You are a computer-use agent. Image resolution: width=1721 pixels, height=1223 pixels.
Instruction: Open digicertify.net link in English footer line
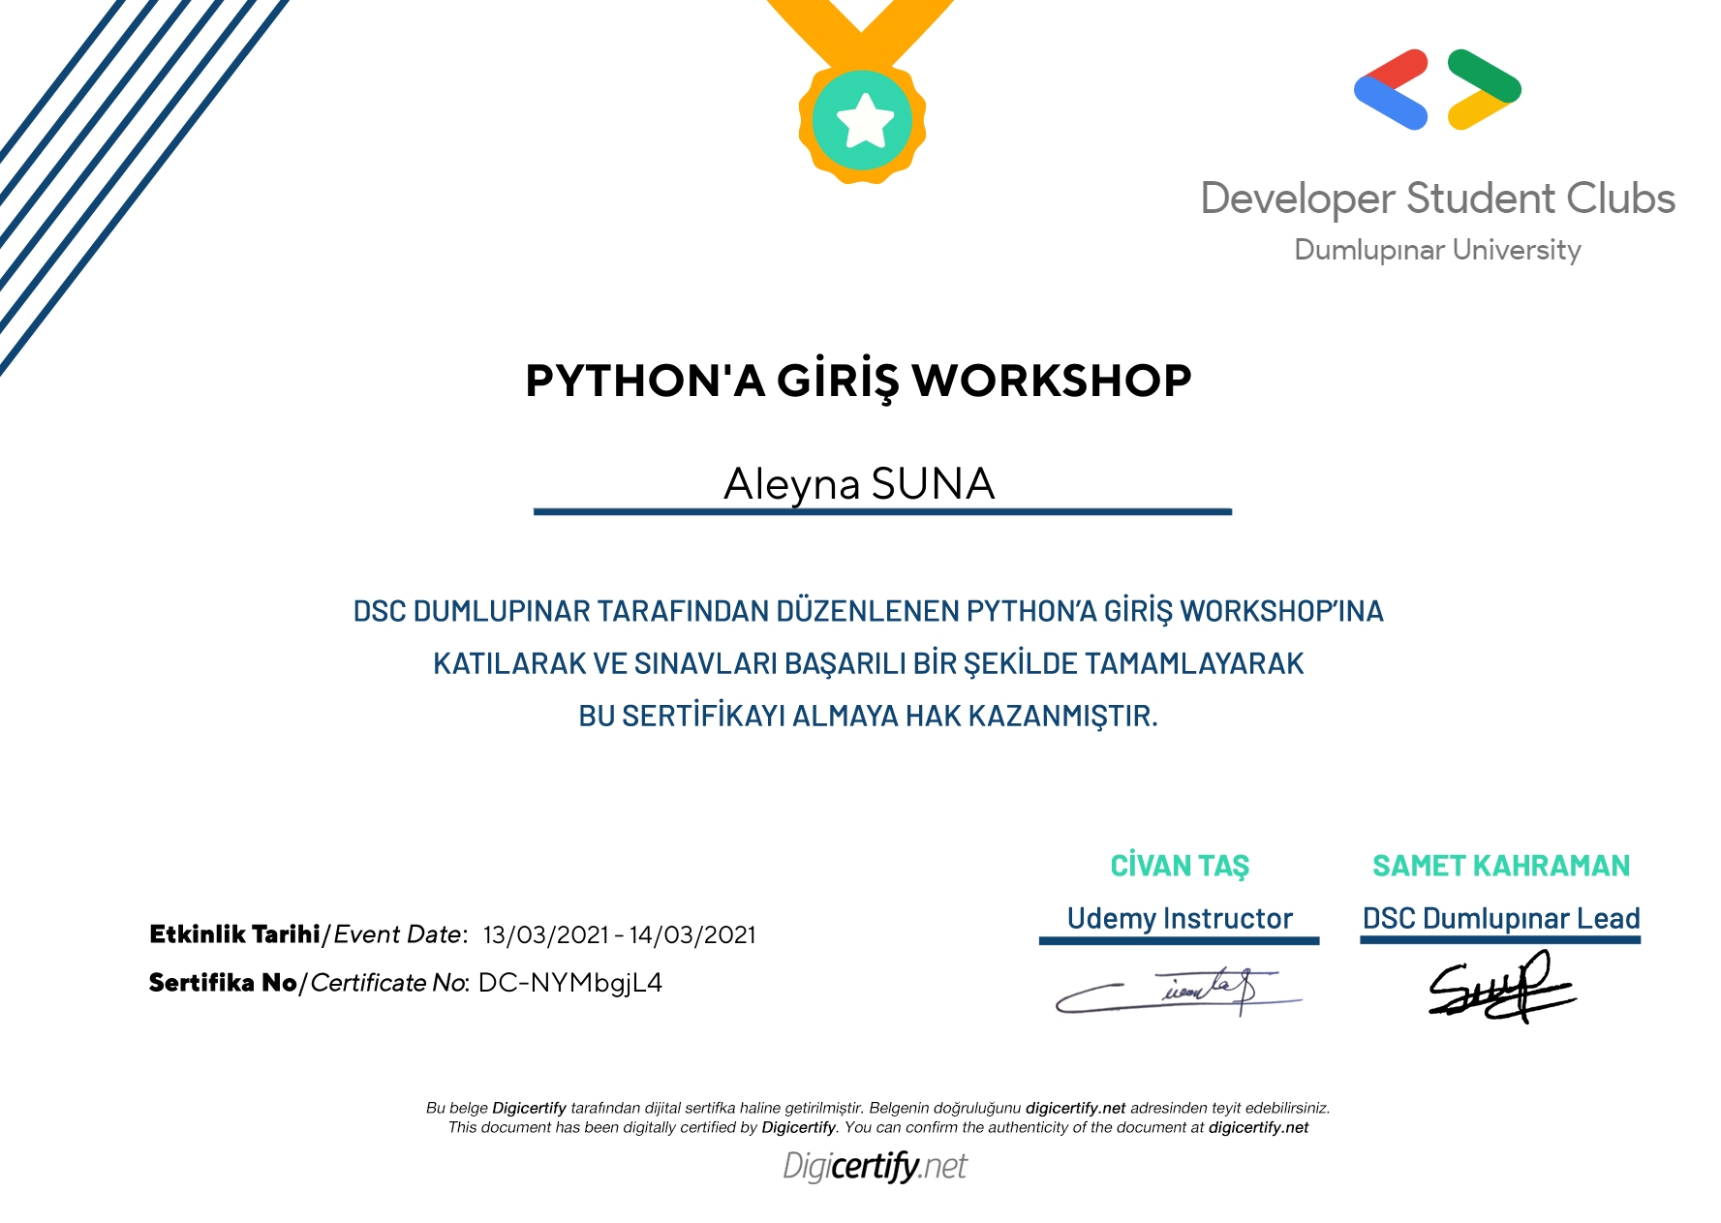[1258, 1127]
